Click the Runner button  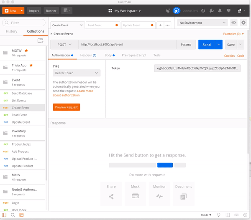[51, 11]
